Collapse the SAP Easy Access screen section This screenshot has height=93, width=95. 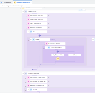[x=23, y=12]
